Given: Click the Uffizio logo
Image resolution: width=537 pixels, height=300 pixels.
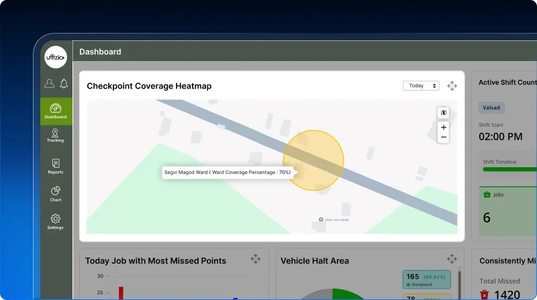Looking at the screenshot, I should point(56,57).
